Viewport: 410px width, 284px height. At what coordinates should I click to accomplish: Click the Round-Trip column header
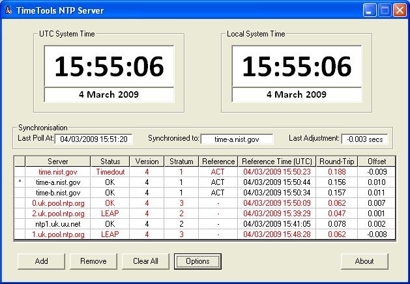(337, 162)
